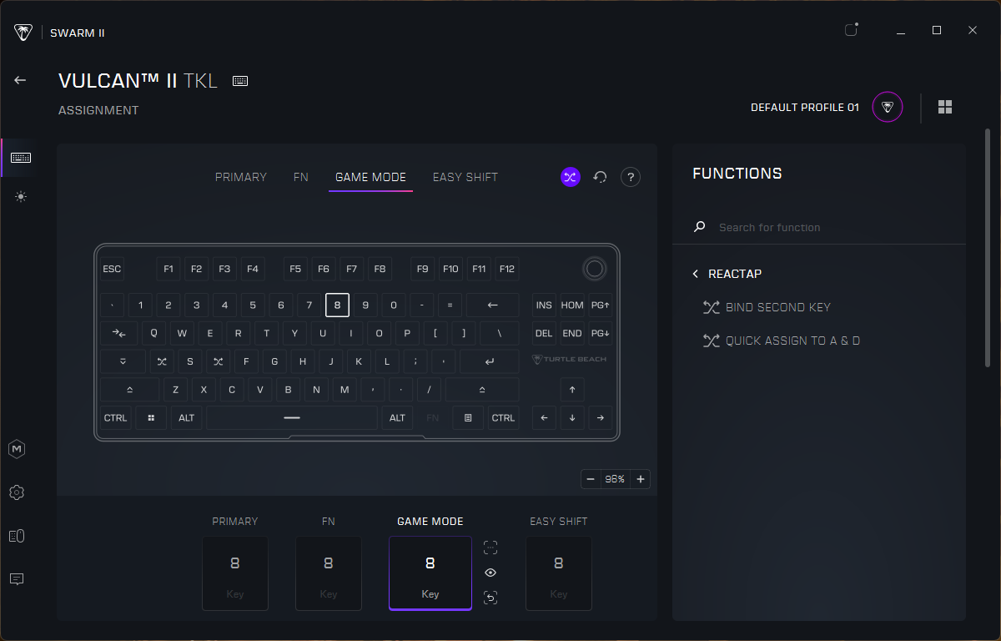The height and width of the screenshot is (641, 1001).
Task: Select the highlighted 8 key
Action: coord(337,305)
